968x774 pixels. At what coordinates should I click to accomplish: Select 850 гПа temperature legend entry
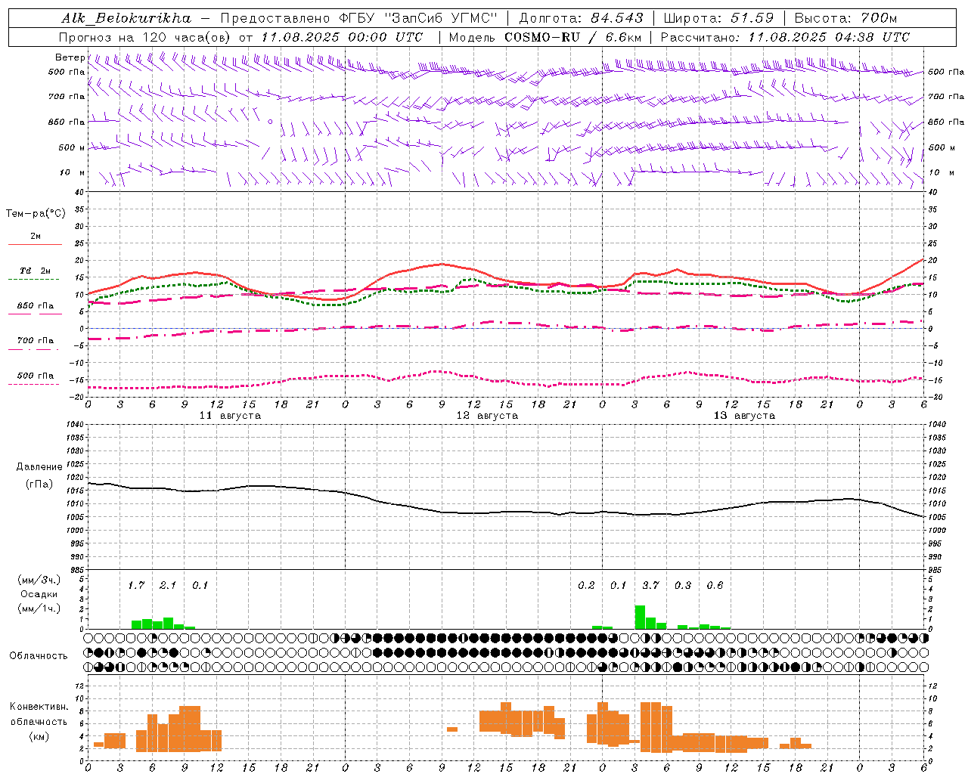click(36, 306)
